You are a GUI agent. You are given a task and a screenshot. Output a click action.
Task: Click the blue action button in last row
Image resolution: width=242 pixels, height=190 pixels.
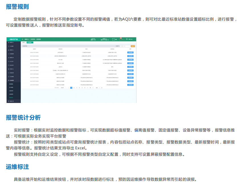point(130,84)
